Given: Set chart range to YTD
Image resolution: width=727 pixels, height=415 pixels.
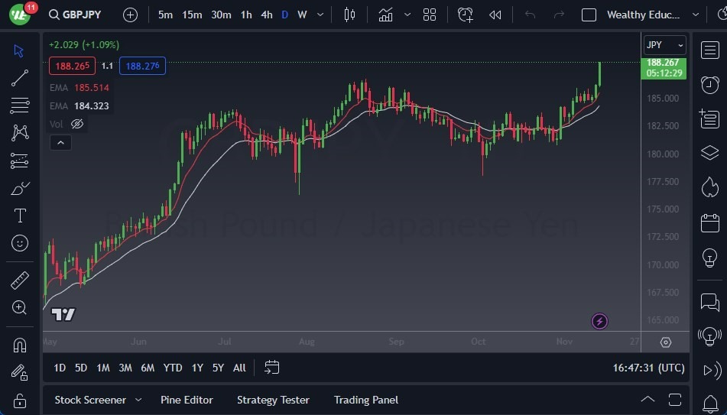Looking at the screenshot, I should [x=173, y=368].
